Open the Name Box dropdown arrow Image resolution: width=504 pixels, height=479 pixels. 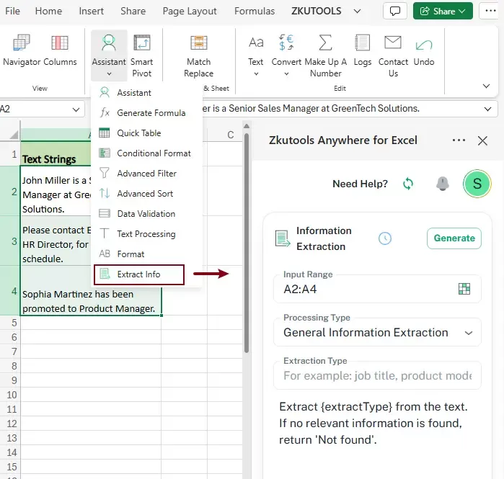[x=76, y=109]
